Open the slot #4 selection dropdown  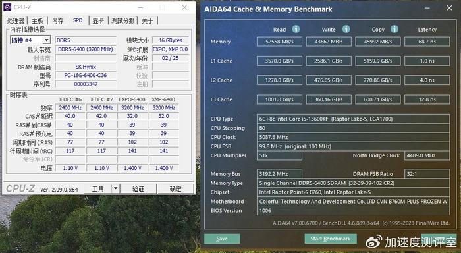point(47,40)
